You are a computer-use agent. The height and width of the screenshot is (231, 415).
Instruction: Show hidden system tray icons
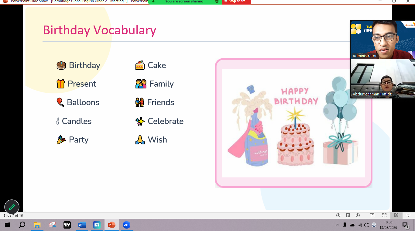338,225
